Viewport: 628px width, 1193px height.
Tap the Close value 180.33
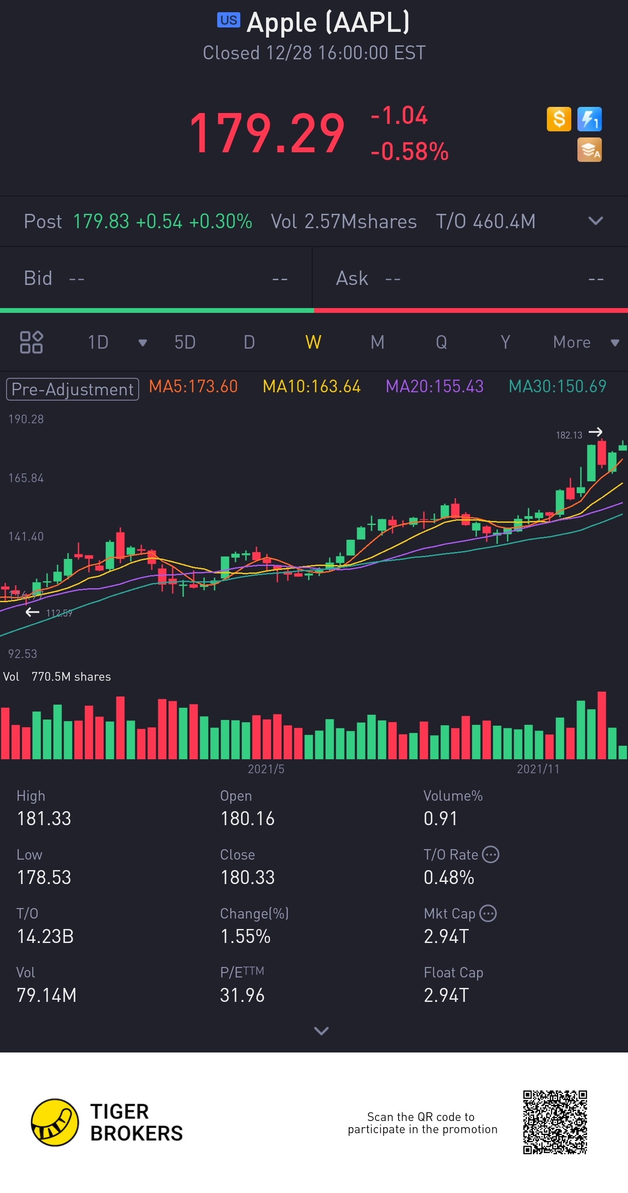(x=247, y=877)
